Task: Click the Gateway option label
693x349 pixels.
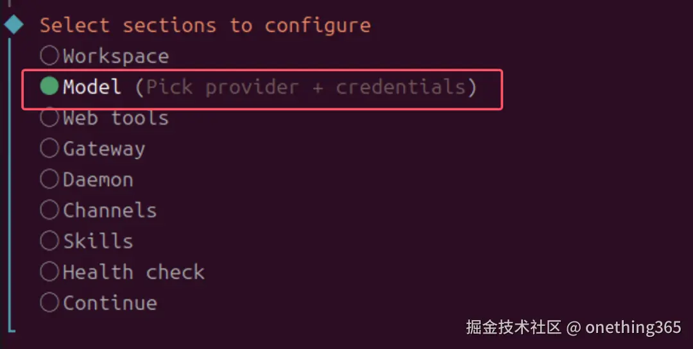Action: coord(104,149)
